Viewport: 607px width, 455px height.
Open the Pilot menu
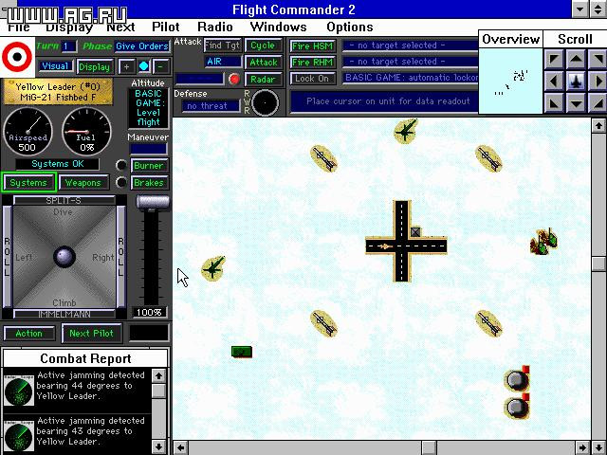tap(166, 27)
